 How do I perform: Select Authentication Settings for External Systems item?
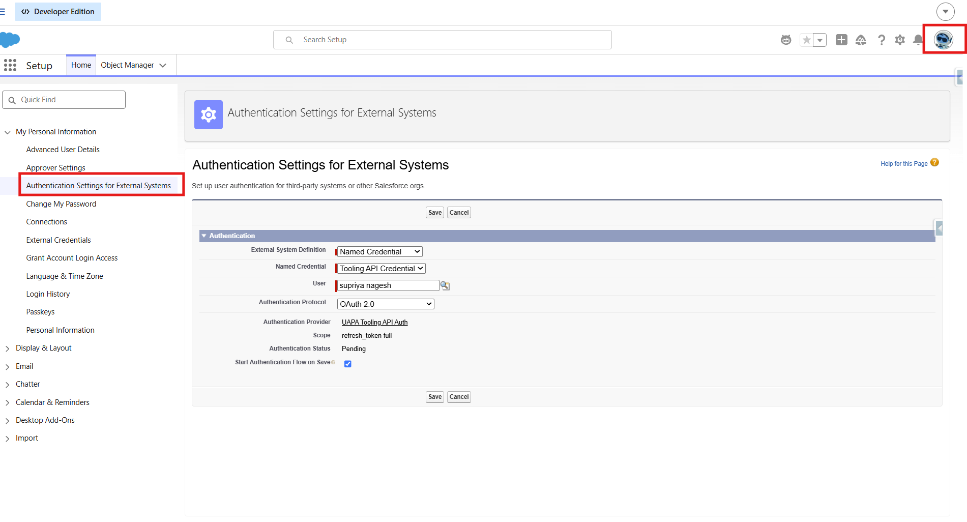coord(98,186)
